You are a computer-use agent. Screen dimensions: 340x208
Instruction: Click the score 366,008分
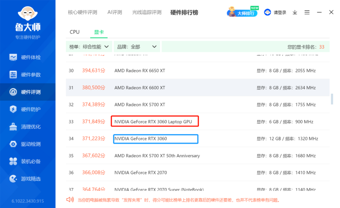point(93,172)
